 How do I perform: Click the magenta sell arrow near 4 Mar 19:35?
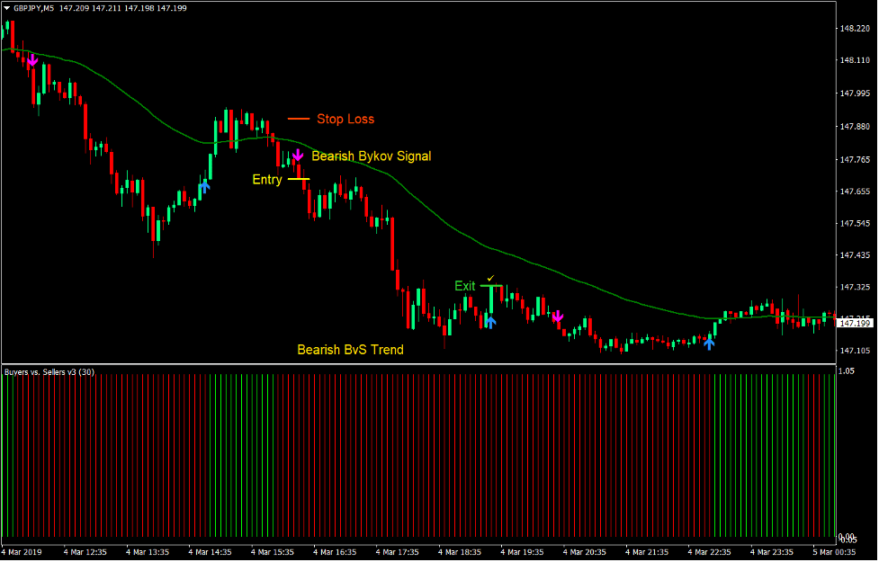point(558,317)
